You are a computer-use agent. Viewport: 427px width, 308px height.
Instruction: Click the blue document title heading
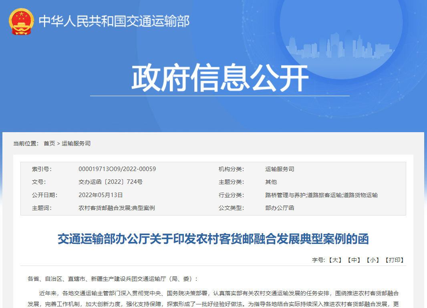click(x=213, y=239)
